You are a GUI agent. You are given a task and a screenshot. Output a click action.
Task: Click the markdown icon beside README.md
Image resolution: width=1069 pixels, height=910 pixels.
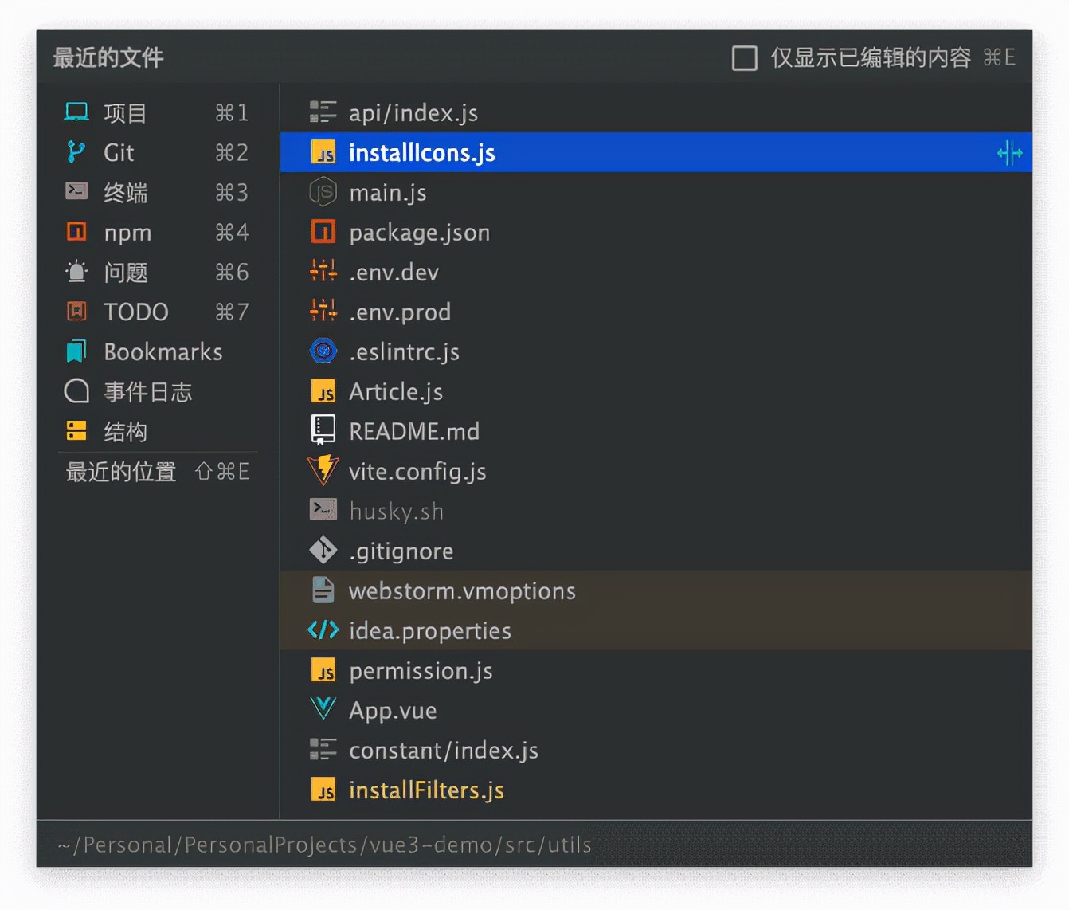click(323, 431)
